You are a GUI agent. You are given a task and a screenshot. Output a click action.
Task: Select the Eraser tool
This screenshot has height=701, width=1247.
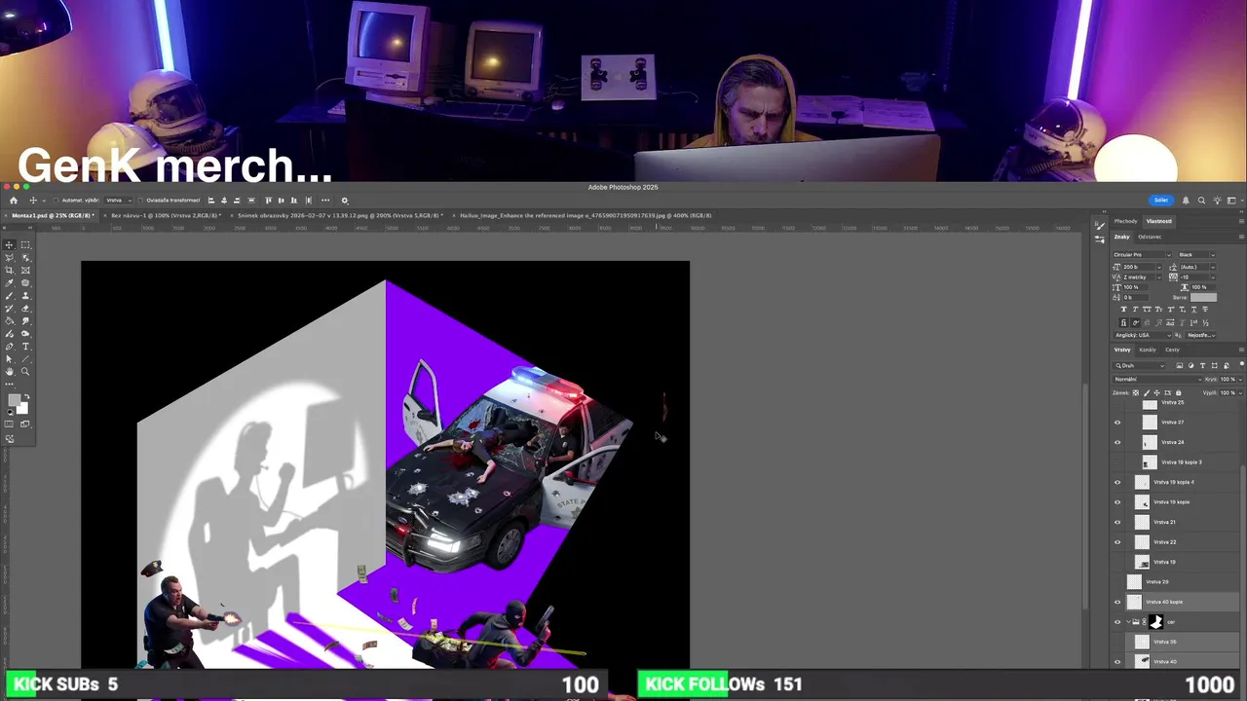[x=25, y=308]
